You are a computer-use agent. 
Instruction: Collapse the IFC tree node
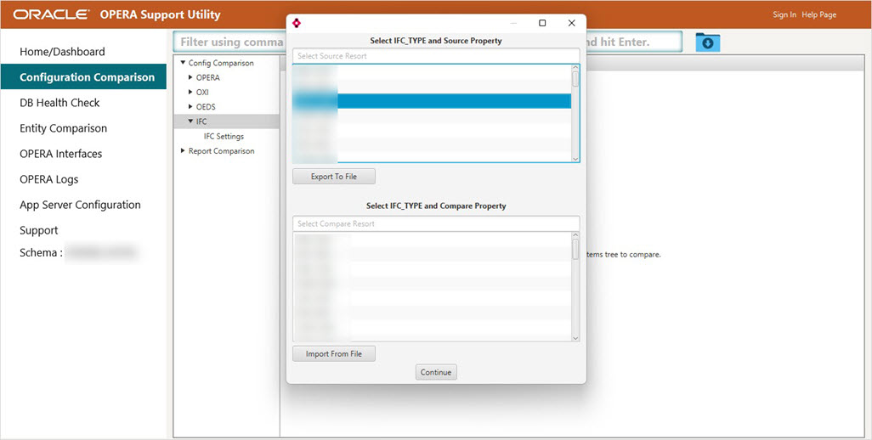point(190,121)
